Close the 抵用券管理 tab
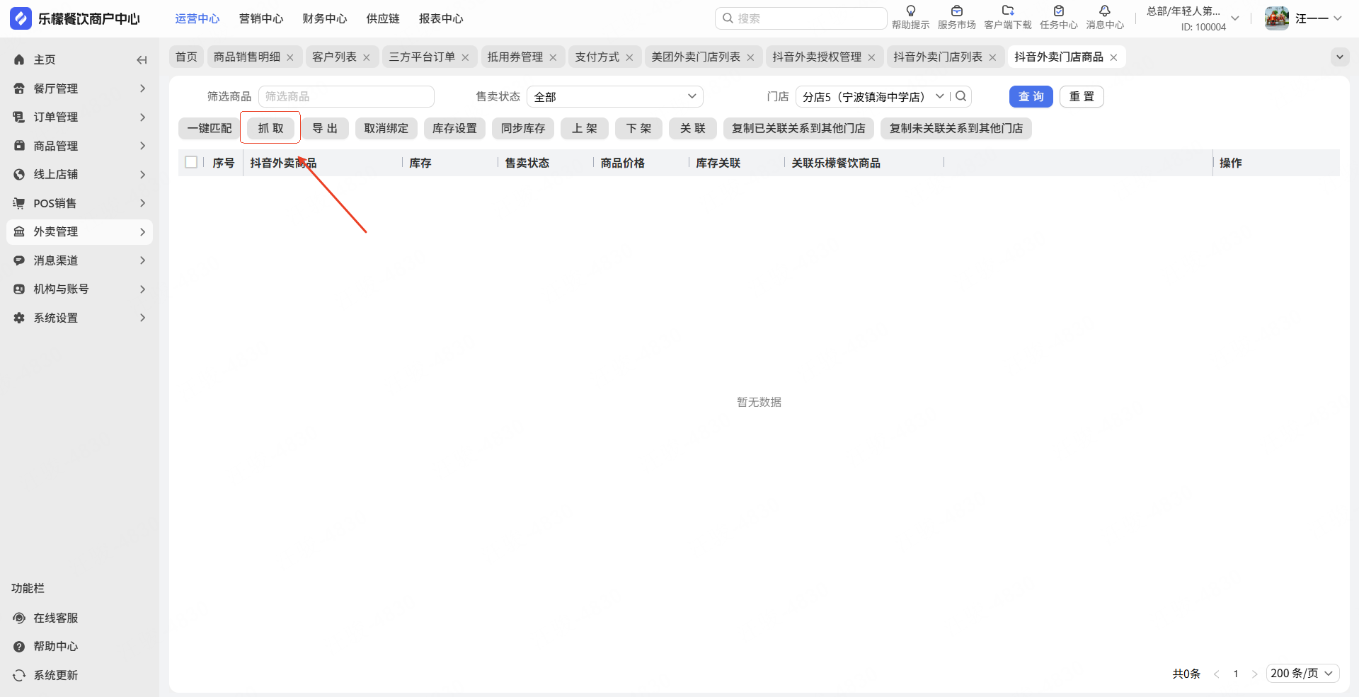 coord(553,57)
